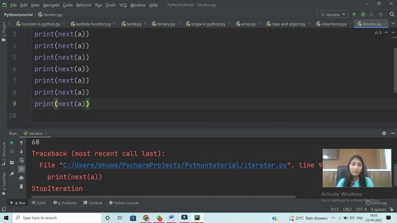This screenshot has width=397, height=223.
Task: Open the Project tool window sidebar
Action: [x=4, y=32]
